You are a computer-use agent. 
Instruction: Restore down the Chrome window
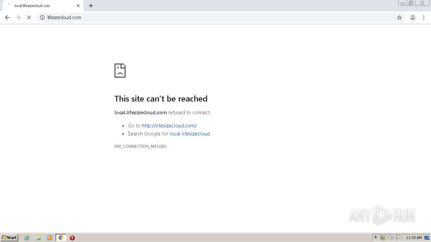(411, 3)
